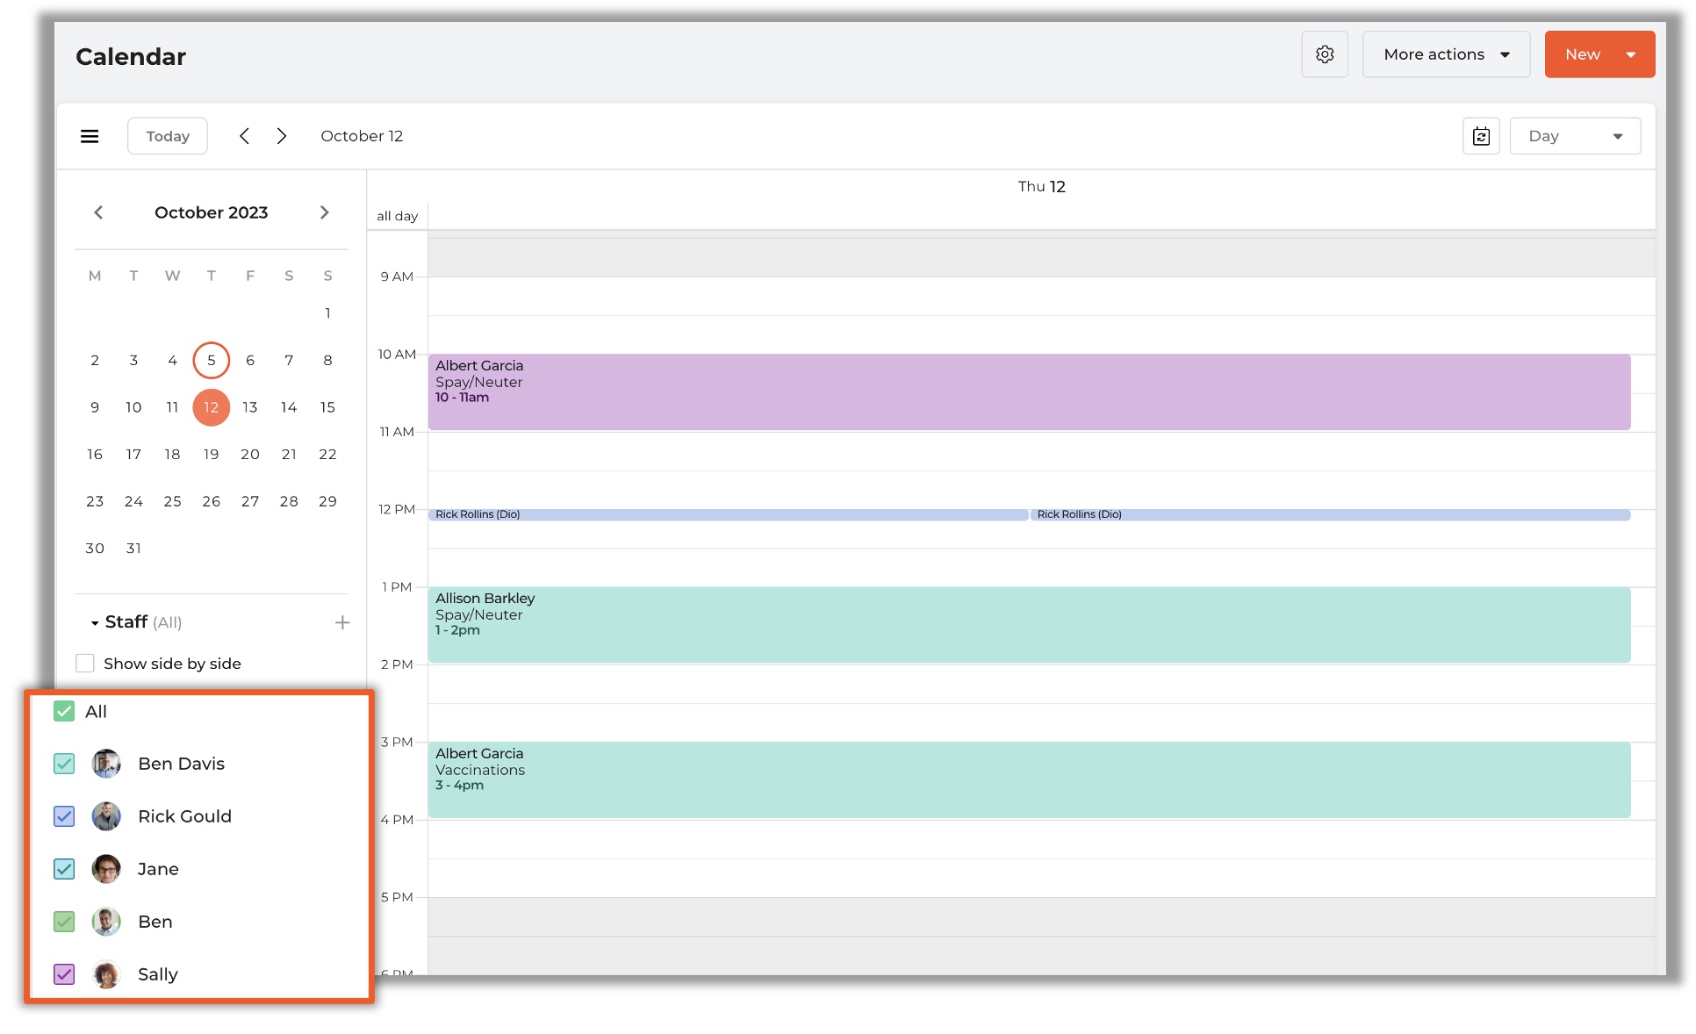Click the New button
The width and height of the screenshot is (1696, 1034).
pos(1583,54)
